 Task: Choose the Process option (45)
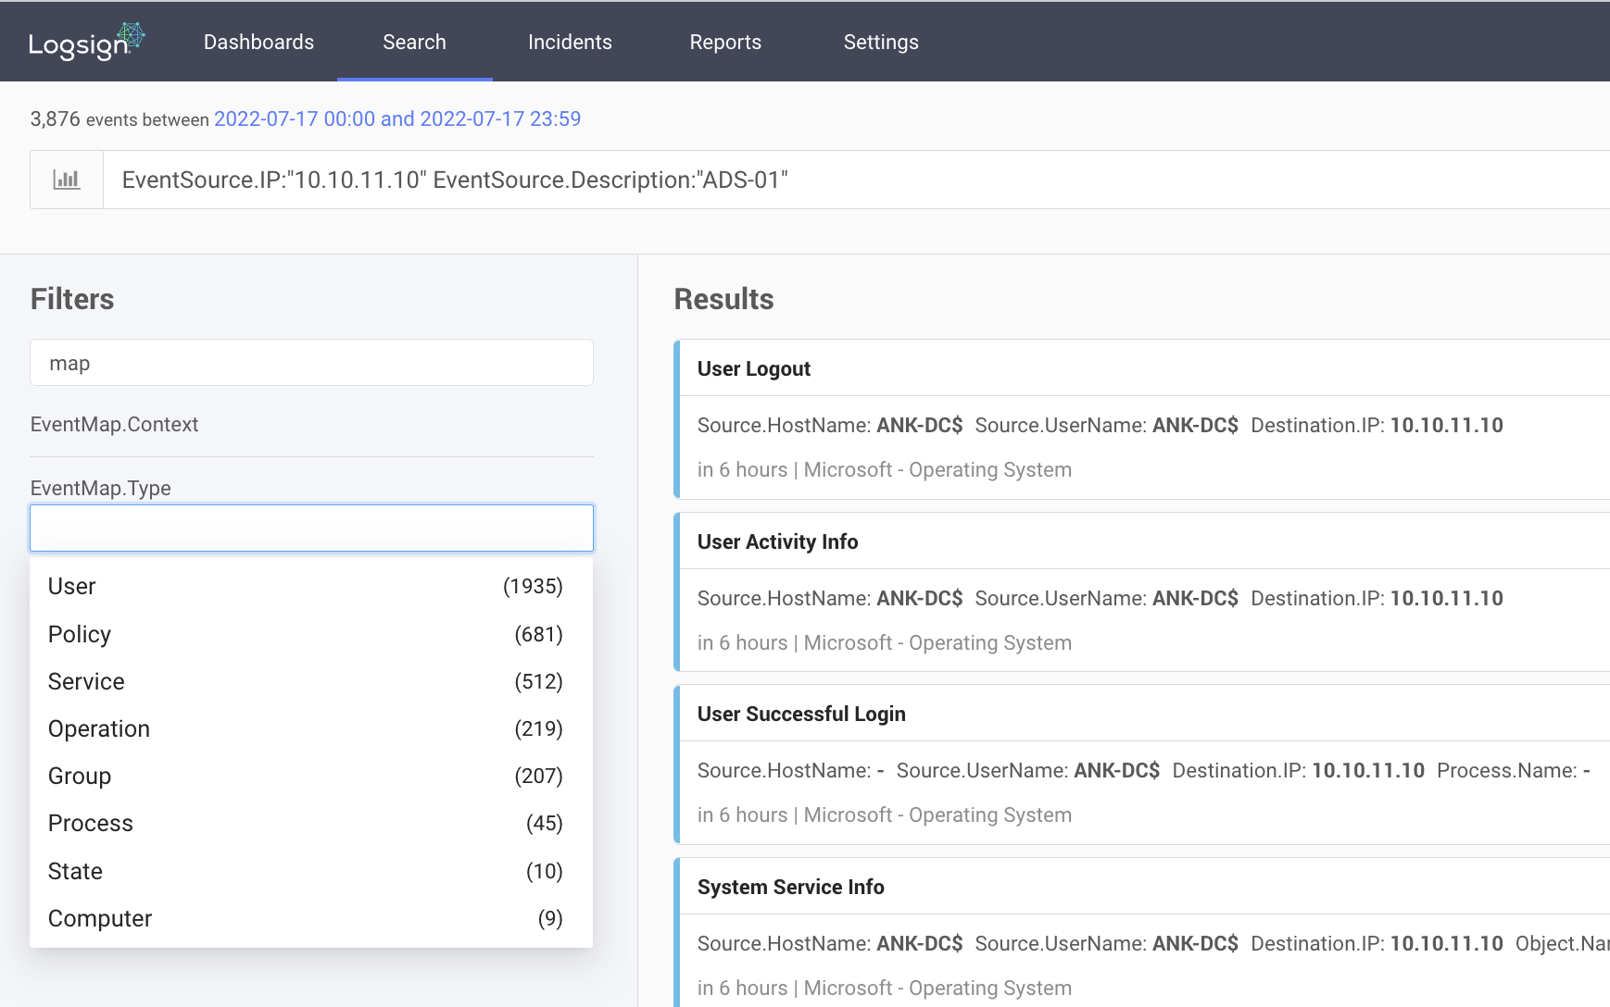pos(311,823)
